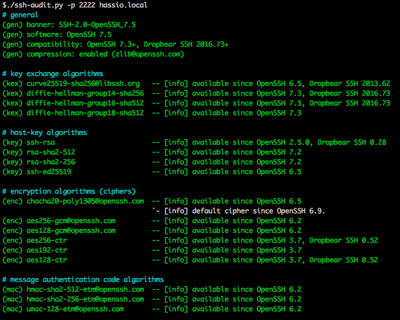
Task: Click 'OpenSSH 7.3' info in group18-sha512 row
Action: coord(279,113)
